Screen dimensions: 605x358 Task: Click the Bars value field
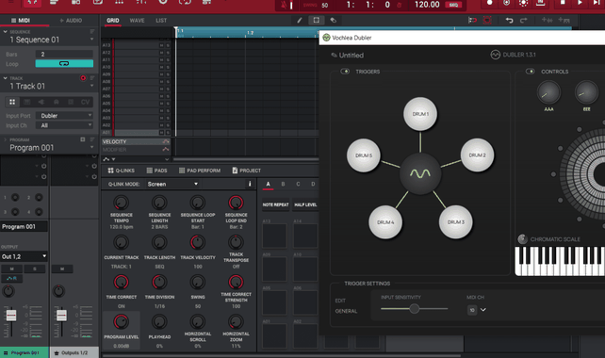(x=64, y=54)
